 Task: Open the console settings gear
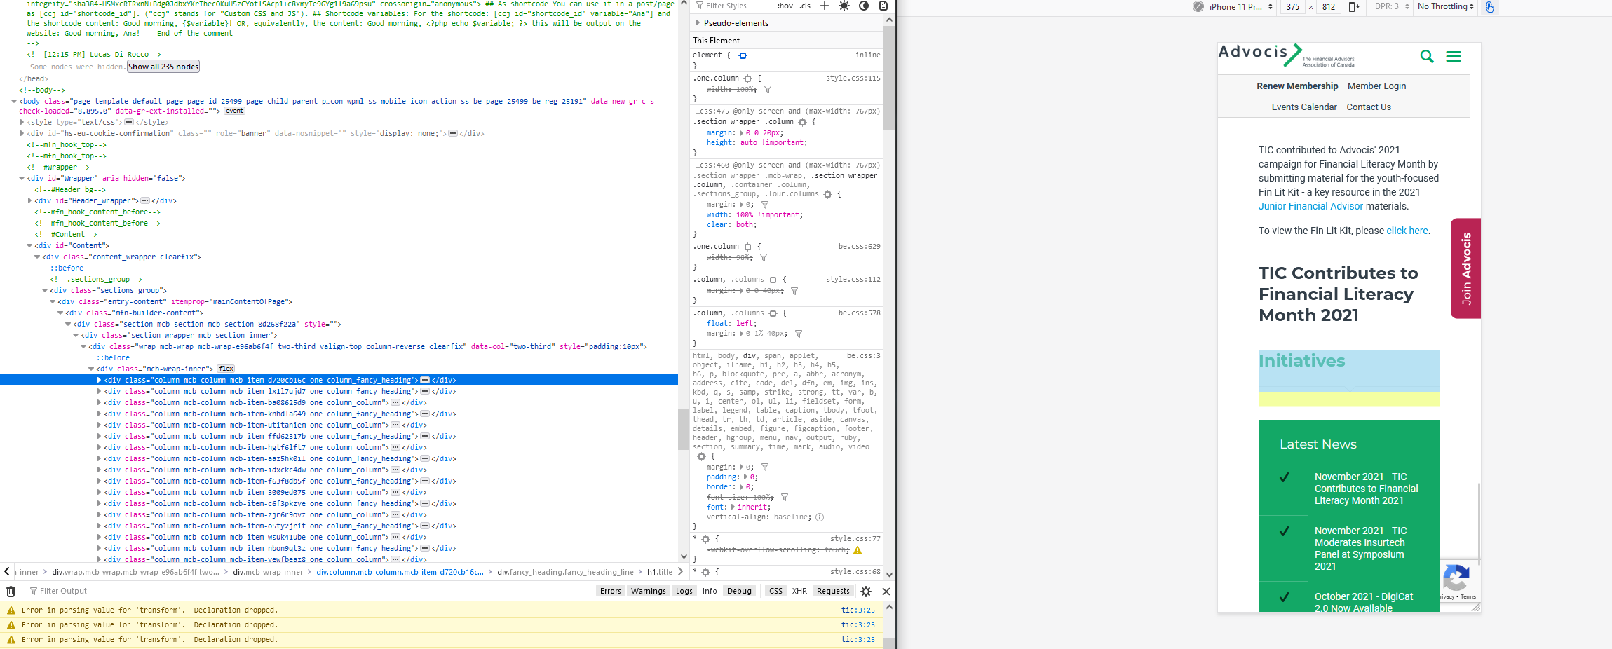[x=866, y=592]
